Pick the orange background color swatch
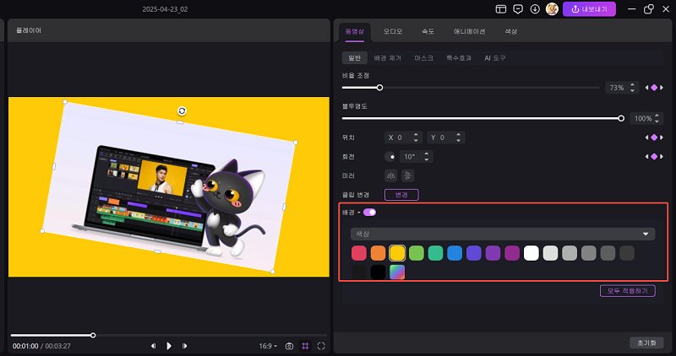This screenshot has width=676, height=356. pyautogui.click(x=378, y=253)
